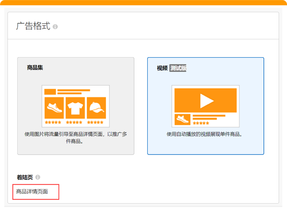The image size is (287, 210).
Task: Click the star rating under the t-shirt icon
Action: pos(75,123)
